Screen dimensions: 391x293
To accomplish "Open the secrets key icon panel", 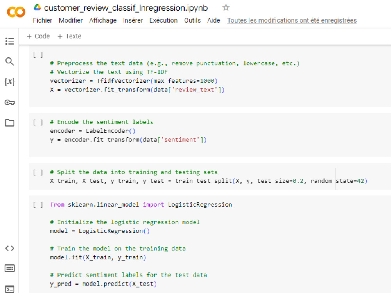I will coord(10,102).
